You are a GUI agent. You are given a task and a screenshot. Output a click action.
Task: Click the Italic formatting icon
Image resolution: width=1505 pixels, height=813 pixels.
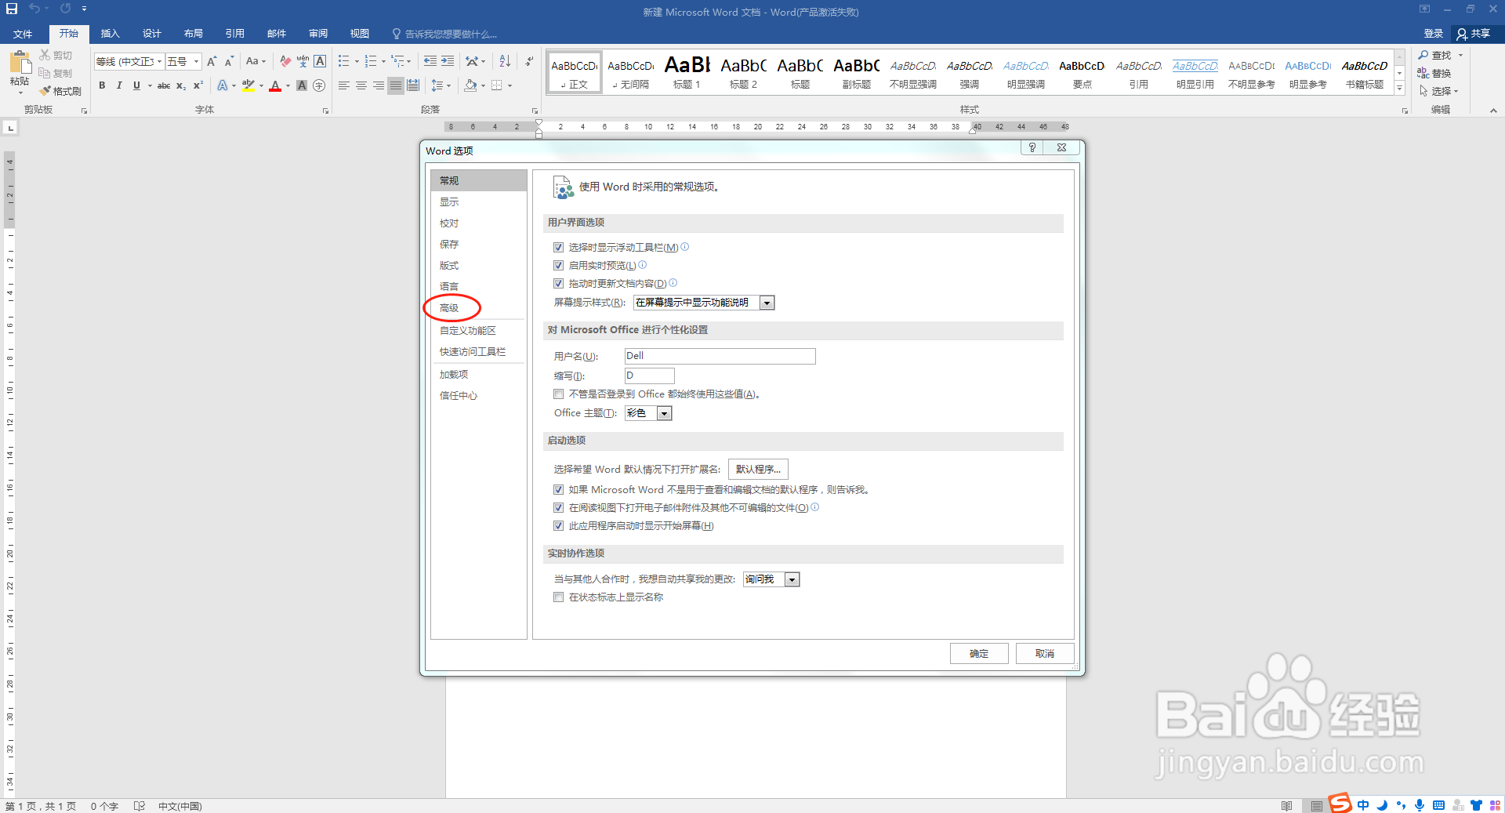coord(119,85)
